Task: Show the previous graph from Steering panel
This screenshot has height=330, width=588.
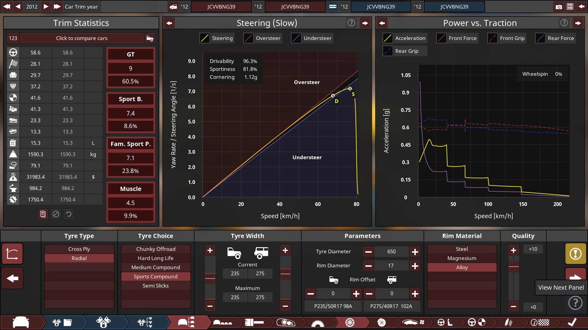Action: [169, 23]
